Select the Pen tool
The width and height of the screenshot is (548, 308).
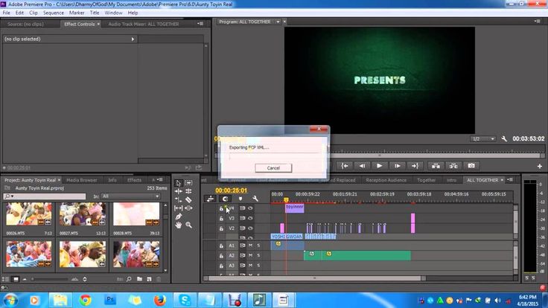179,216
